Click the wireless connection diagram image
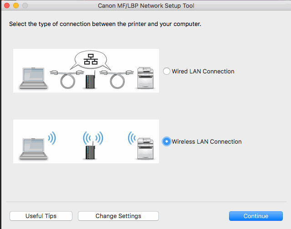This screenshot has width=291, height=229. coord(86,141)
